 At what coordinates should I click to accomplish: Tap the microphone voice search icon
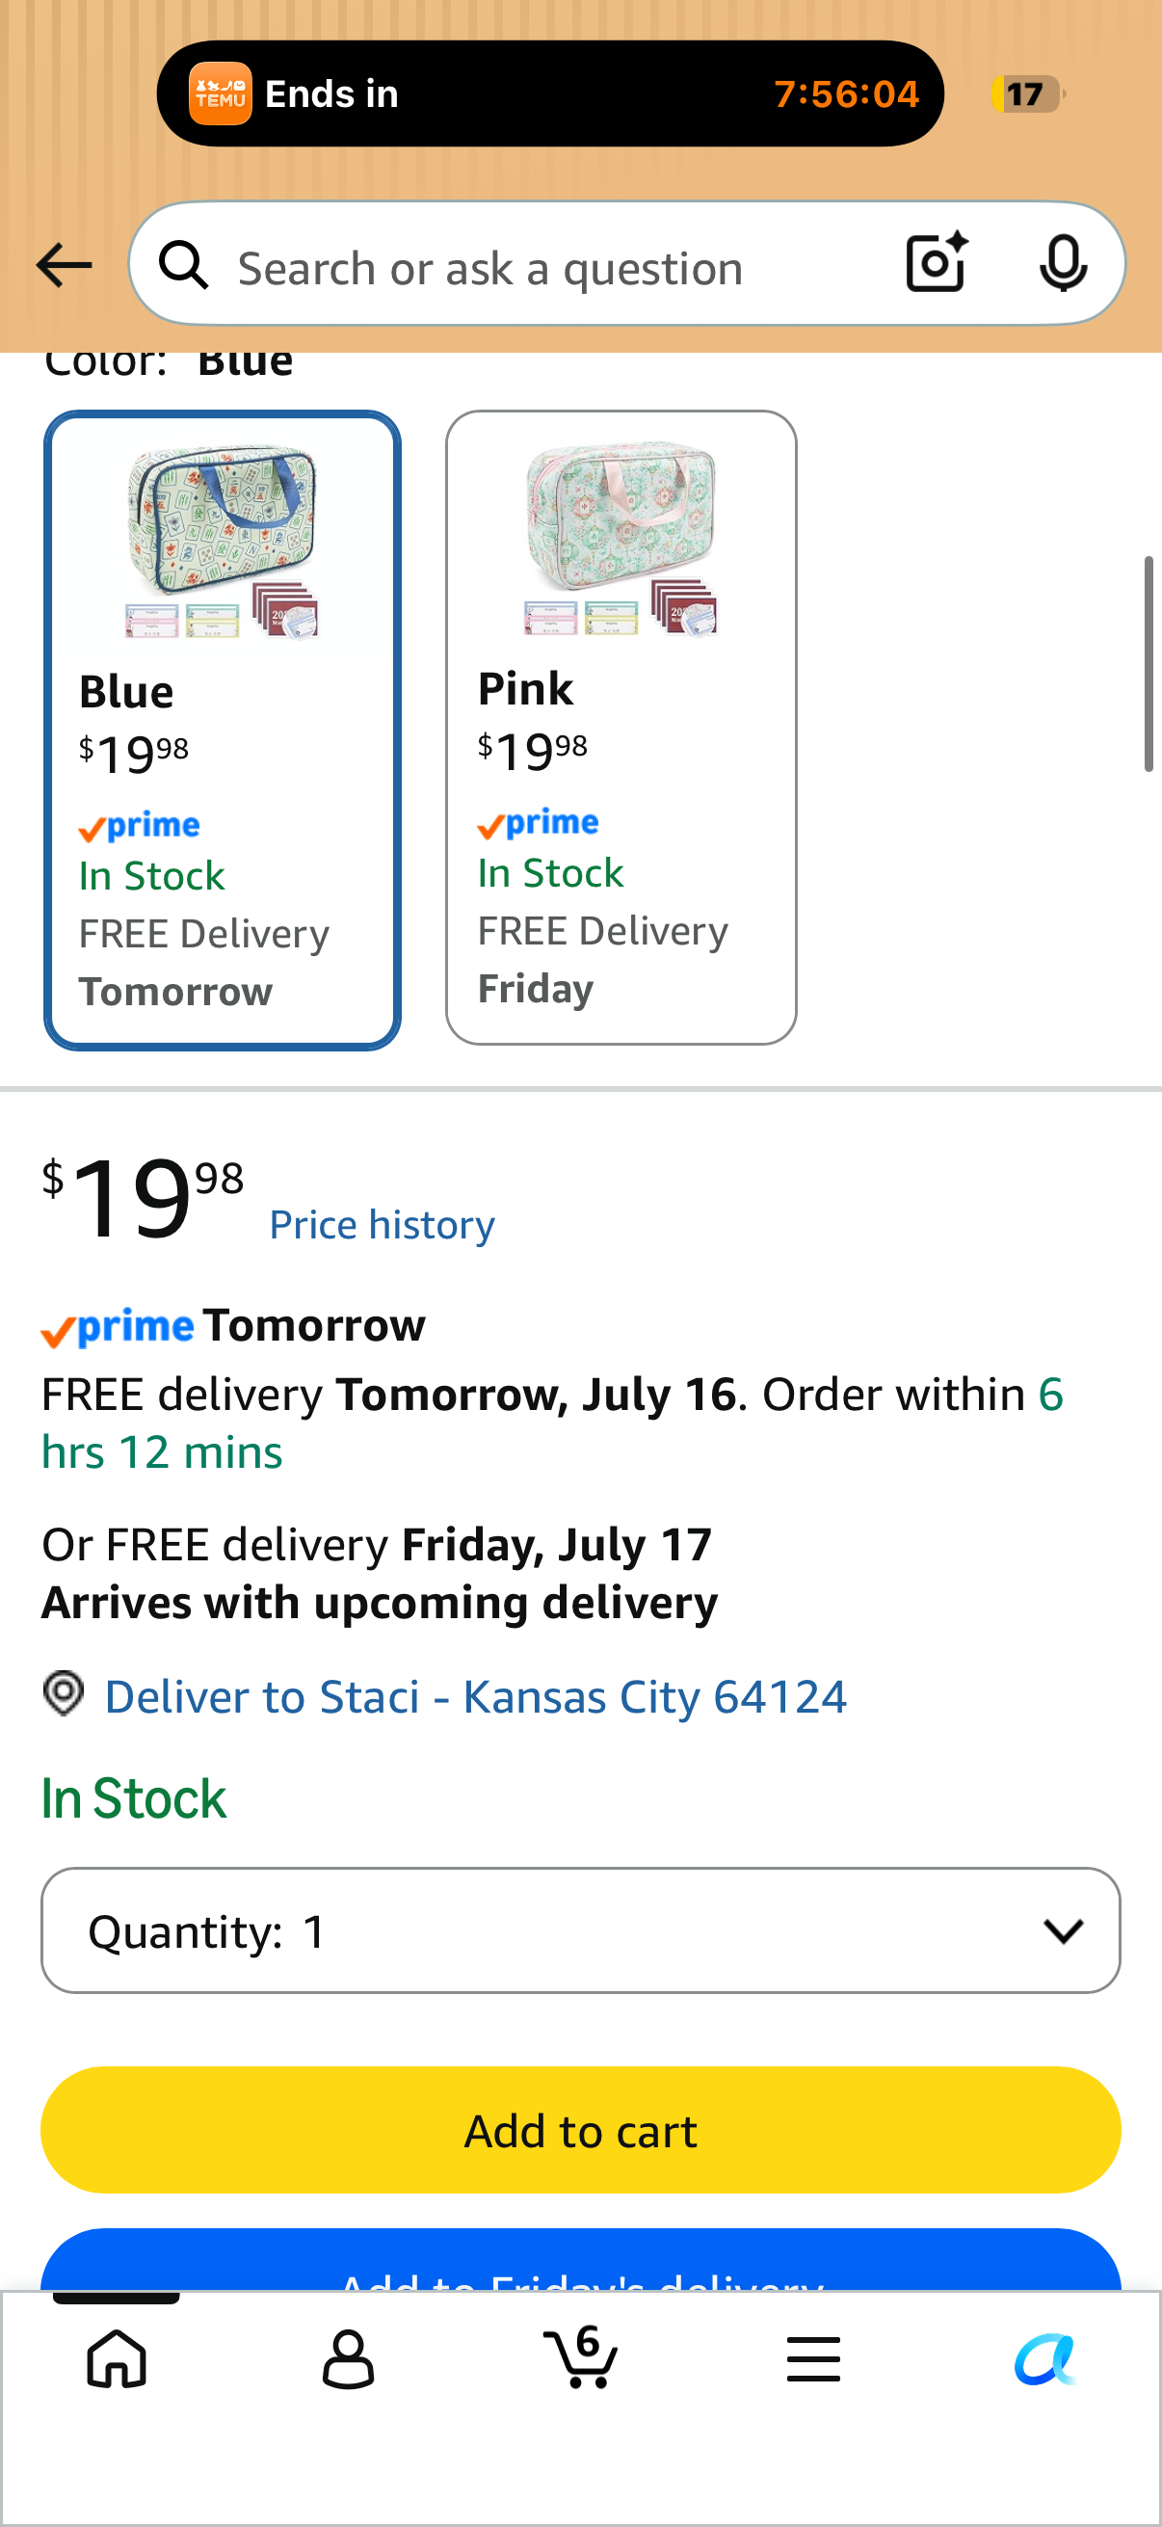1063,263
